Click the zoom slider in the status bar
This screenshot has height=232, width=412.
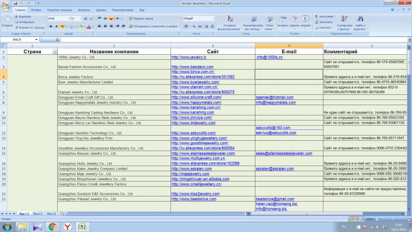click(x=393, y=219)
